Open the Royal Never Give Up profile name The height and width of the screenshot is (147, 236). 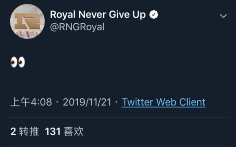[x=97, y=15]
